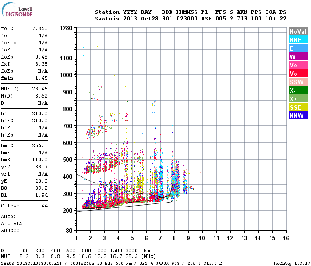This screenshot has width=311, height=266.
Task: Click the 500200 version number
Action: click(x=10, y=231)
